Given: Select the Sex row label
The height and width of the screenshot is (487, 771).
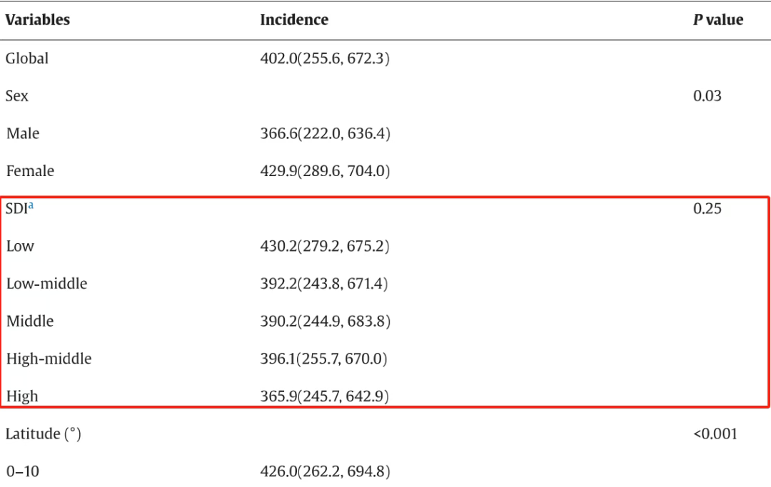Looking at the screenshot, I should pos(17,96).
